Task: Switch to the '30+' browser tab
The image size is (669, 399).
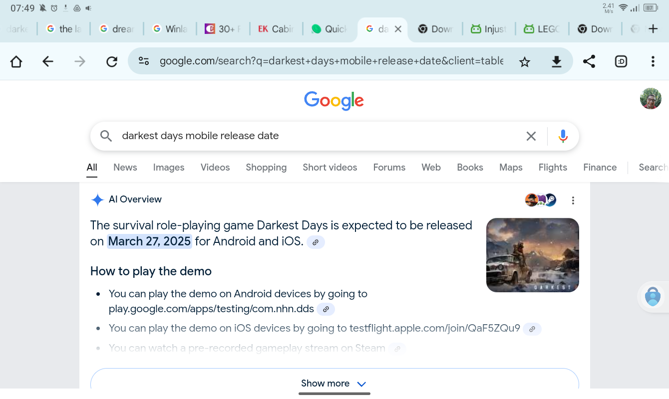Action: [223, 29]
